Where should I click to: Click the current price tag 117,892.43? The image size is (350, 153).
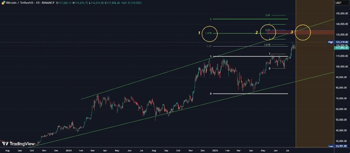point(342,48)
